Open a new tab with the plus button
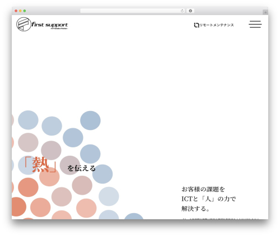The height and width of the screenshot is (236, 280). tap(265, 12)
